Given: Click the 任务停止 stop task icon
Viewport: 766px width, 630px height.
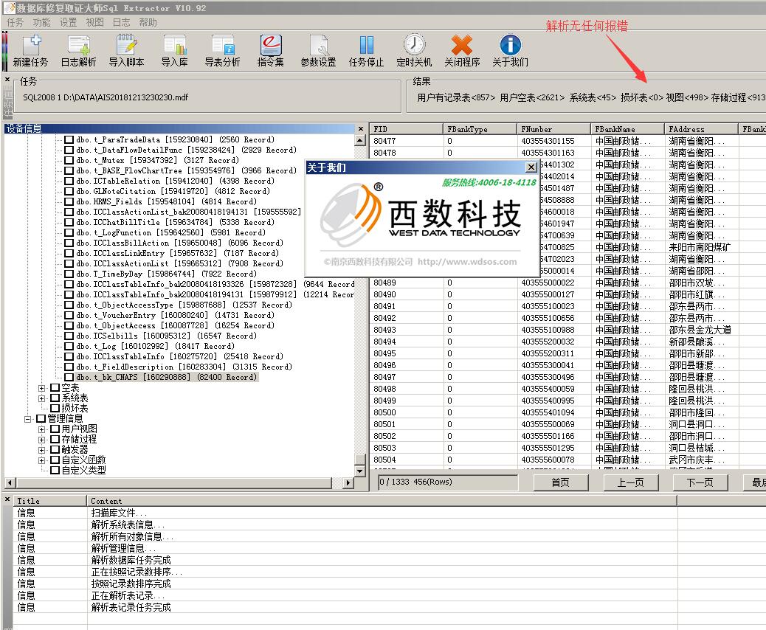Looking at the screenshot, I should [x=366, y=51].
